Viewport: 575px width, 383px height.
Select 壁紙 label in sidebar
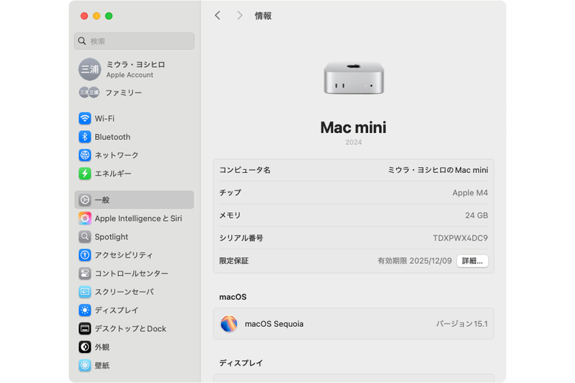click(102, 365)
